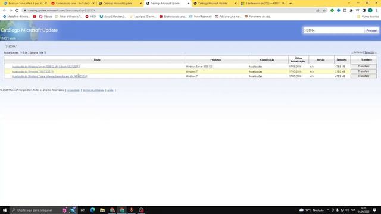Click the share icon in the address bar
Viewport: 381px width, 214px height.
318,11
